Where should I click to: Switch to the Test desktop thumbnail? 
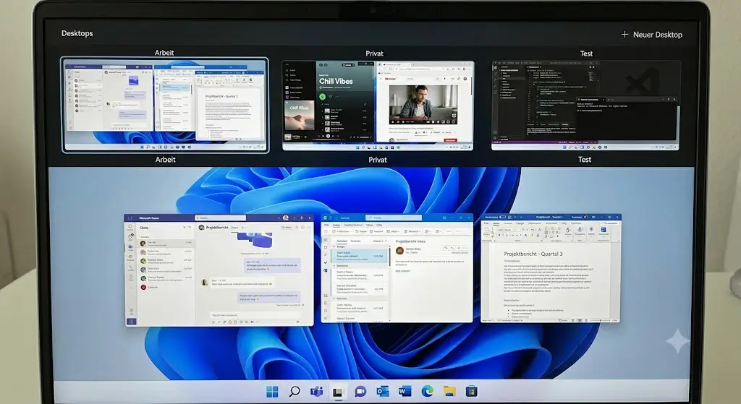point(585,106)
